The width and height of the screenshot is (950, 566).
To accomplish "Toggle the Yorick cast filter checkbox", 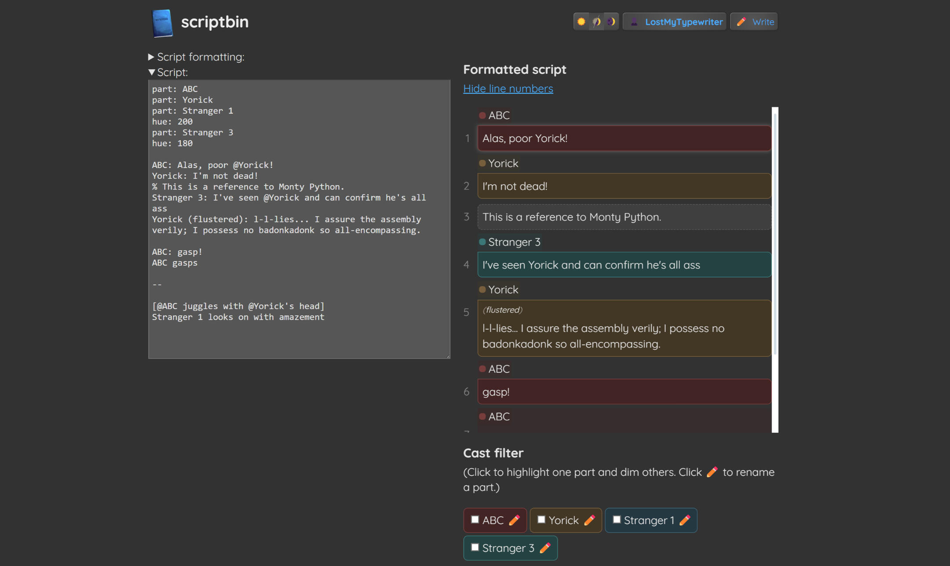I will (541, 520).
